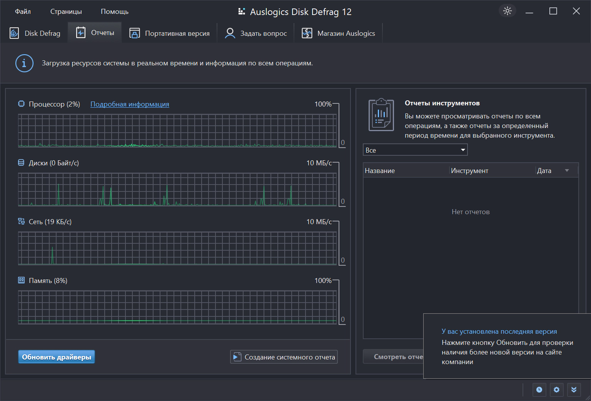Image resolution: width=591 pixels, height=401 pixels.
Task: Click the Отчеты инструментов heading
Action: pyautogui.click(x=442, y=103)
